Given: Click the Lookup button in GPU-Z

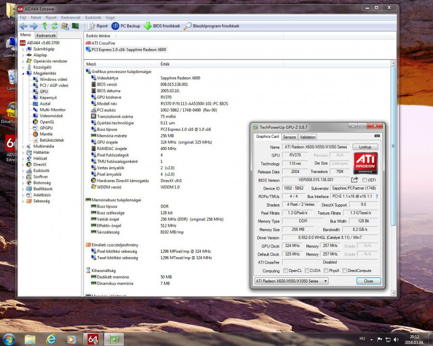Looking at the screenshot, I should point(365,147).
